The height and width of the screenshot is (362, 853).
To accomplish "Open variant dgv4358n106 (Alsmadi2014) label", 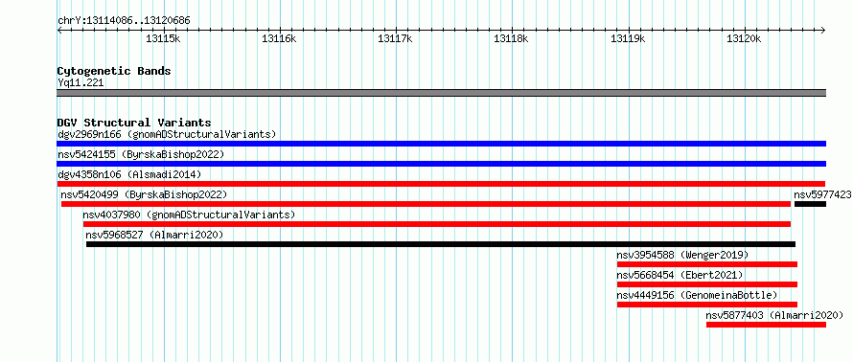I will [129, 174].
